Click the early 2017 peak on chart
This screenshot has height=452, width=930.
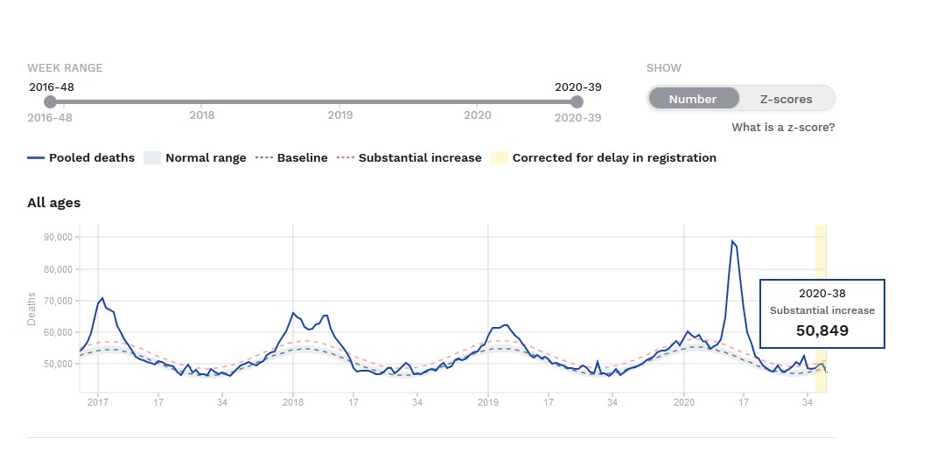[x=102, y=299]
